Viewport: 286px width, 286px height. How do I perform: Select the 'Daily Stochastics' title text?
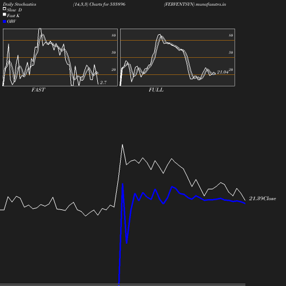pyautogui.click(x=19, y=5)
